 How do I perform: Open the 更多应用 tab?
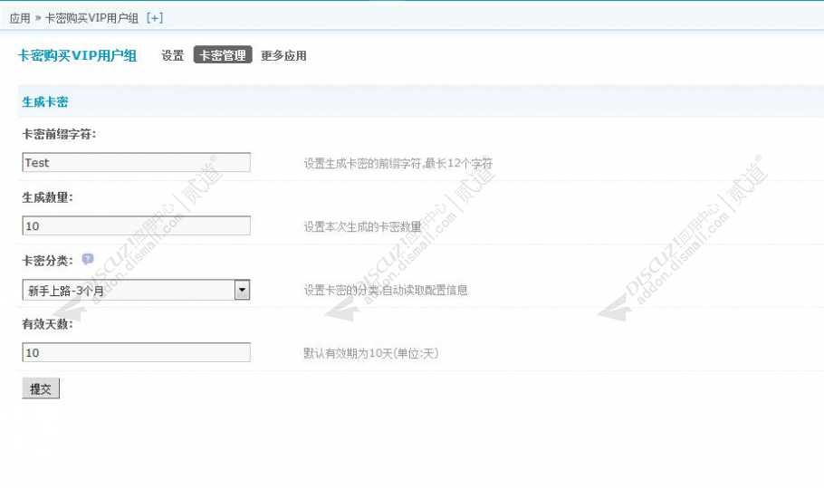(x=283, y=55)
